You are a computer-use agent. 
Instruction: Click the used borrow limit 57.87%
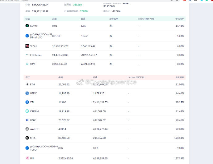coord(84,11)
